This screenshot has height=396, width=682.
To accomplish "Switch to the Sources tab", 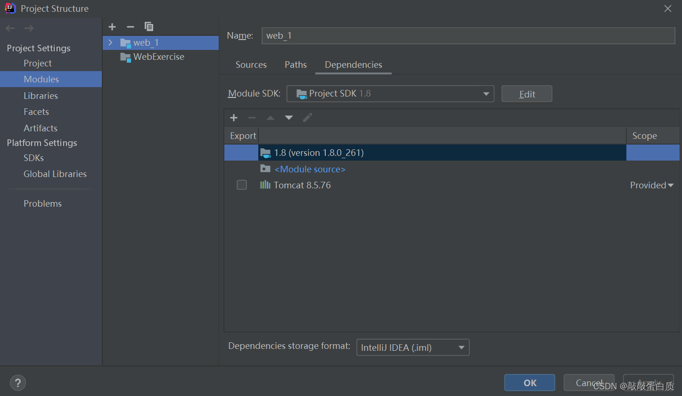I will [251, 65].
